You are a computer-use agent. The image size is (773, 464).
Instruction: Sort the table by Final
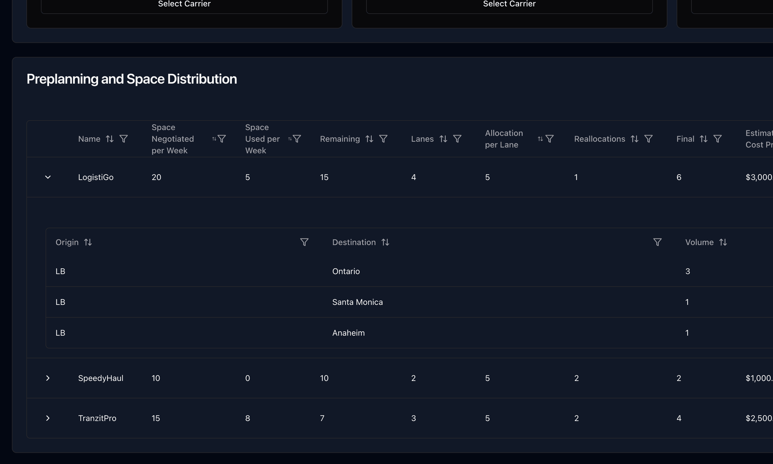tap(703, 139)
